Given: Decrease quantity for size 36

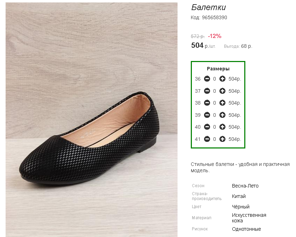Looking at the screenshot, I should coord(207,79).
